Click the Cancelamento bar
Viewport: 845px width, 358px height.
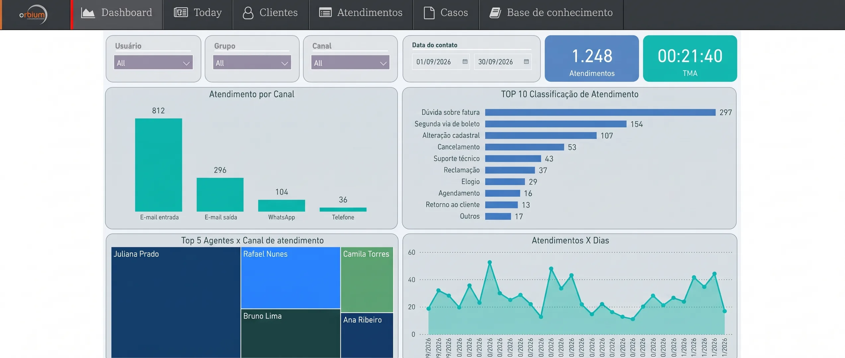tap(524, 147)
